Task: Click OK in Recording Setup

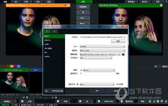Action: point(97,91)
